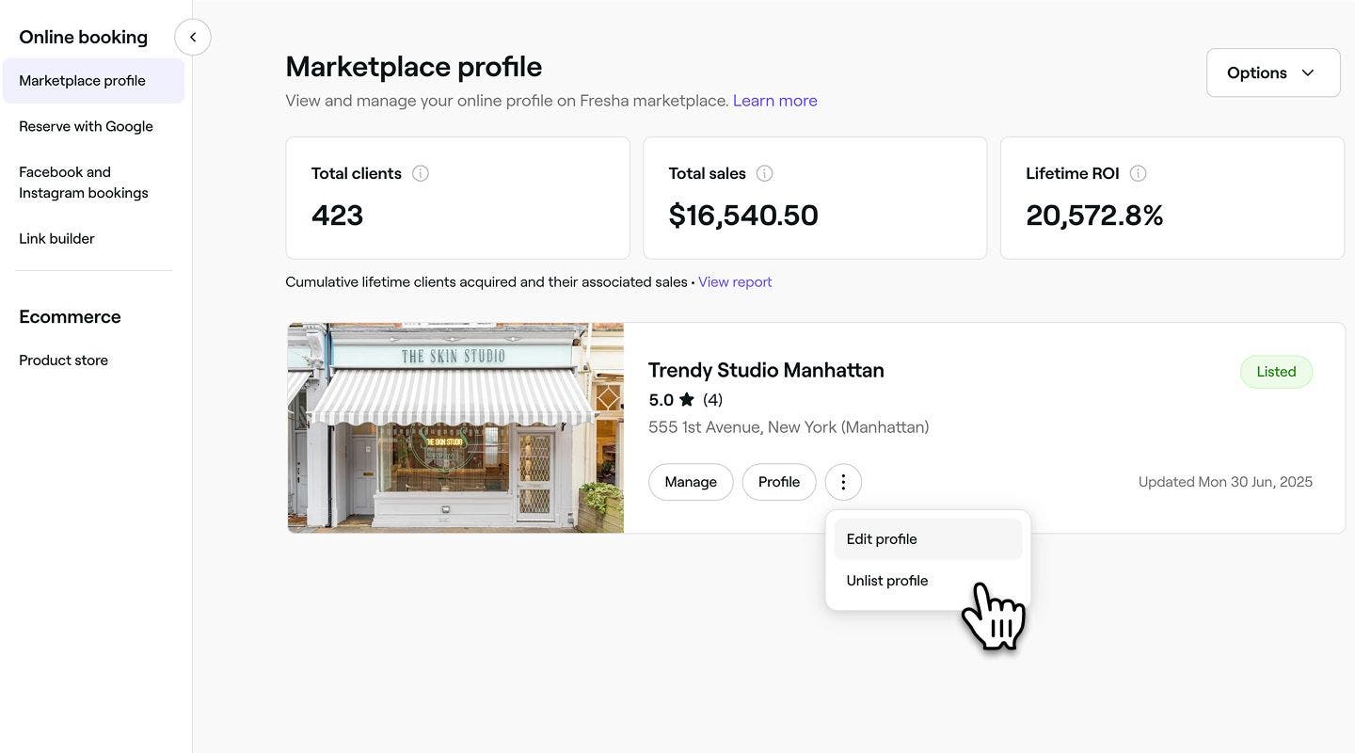Click the star rating icon
This screenshot has width=1355, height=753.
pos(687,400)
